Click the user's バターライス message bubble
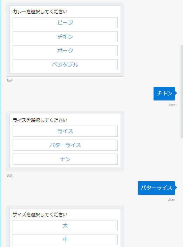 pos(156,188)
